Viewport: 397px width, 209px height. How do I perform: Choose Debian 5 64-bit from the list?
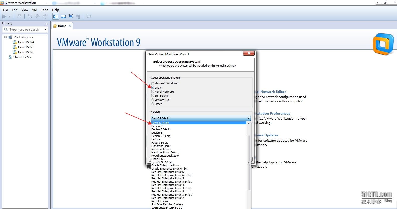(199, 136)
